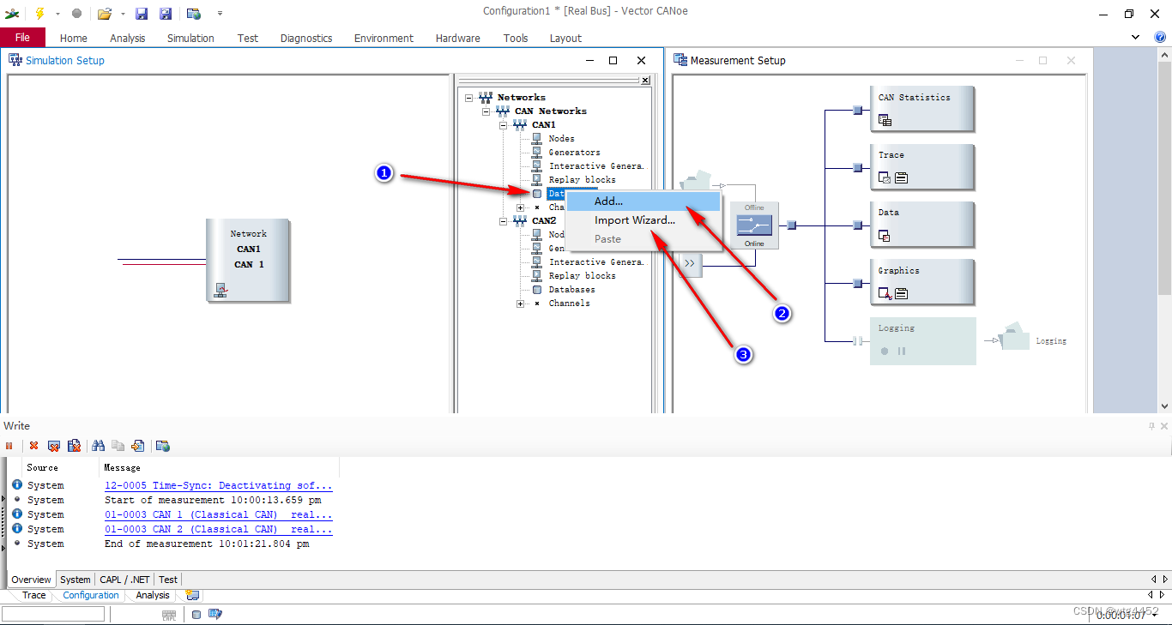The image size is (1172, 625).
Task: Click the Save As floppy icon
Action: point(166,13)
